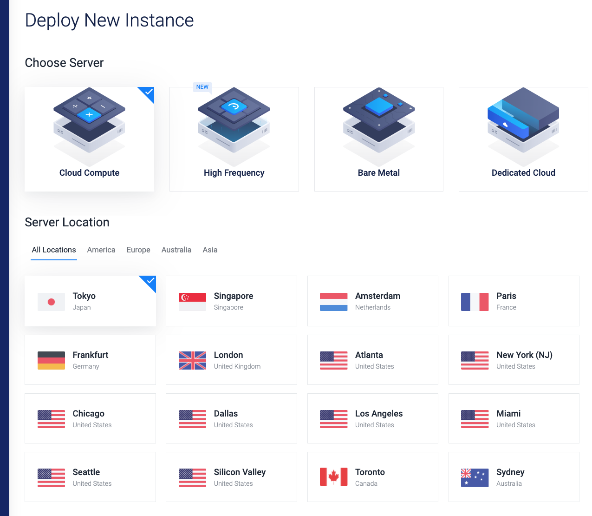
Task: Select Singapore city name
Action: coord(234,296)
